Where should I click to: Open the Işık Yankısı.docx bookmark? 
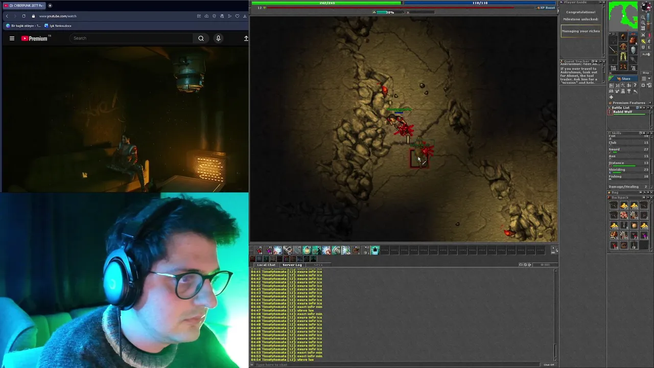tap(58, 26)
